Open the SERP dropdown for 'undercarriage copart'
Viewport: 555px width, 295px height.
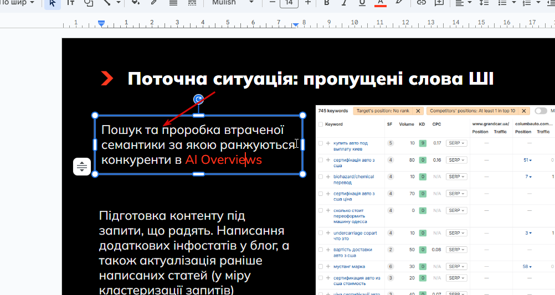456,233
